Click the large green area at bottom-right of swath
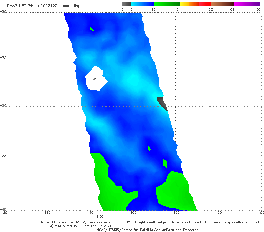Image resolution: width=264 pixels, height=232 pixels. (x=175, y=191)
